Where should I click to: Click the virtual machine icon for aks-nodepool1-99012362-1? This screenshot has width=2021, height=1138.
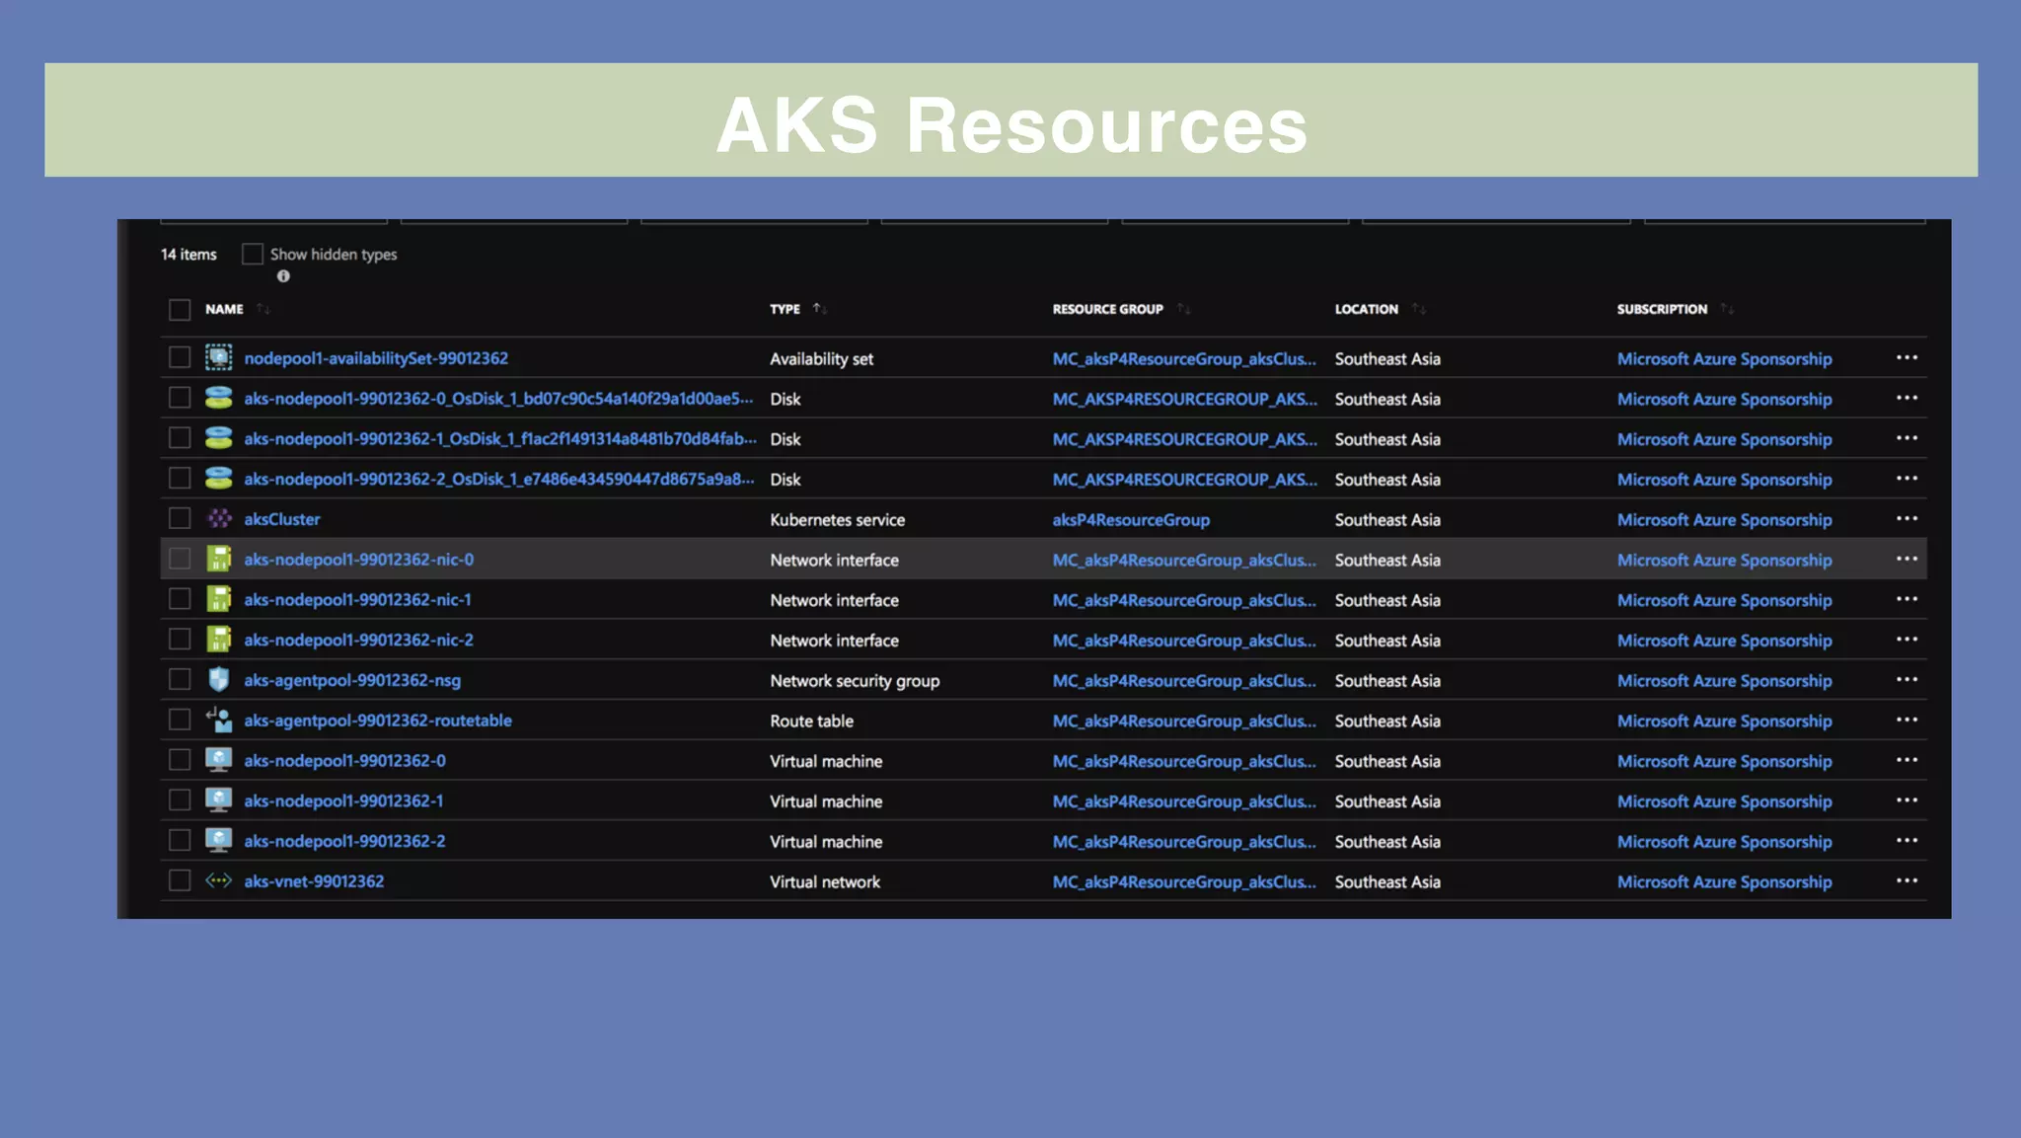(x=218, y=800)
